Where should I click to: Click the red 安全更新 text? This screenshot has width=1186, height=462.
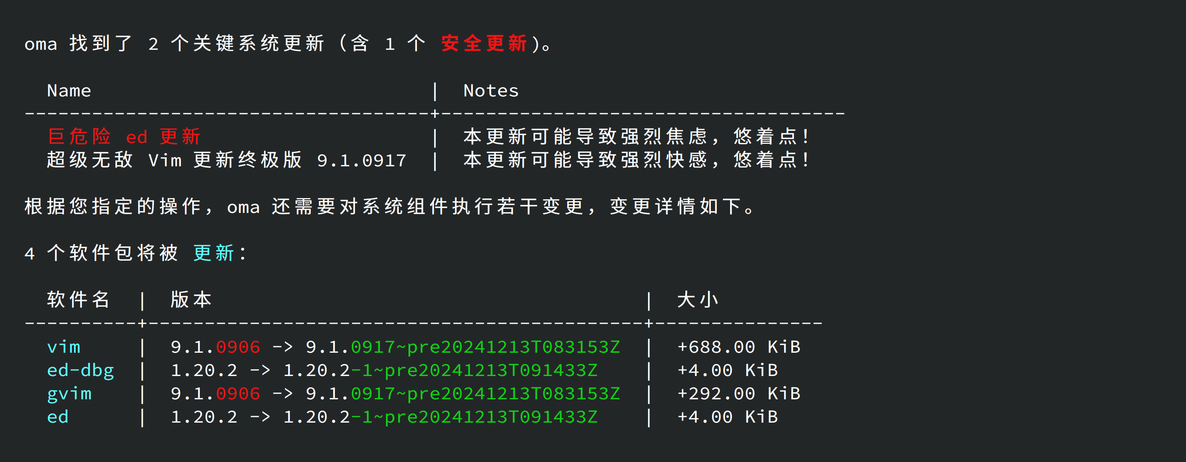pyautogui.click(x=483, y=44)
